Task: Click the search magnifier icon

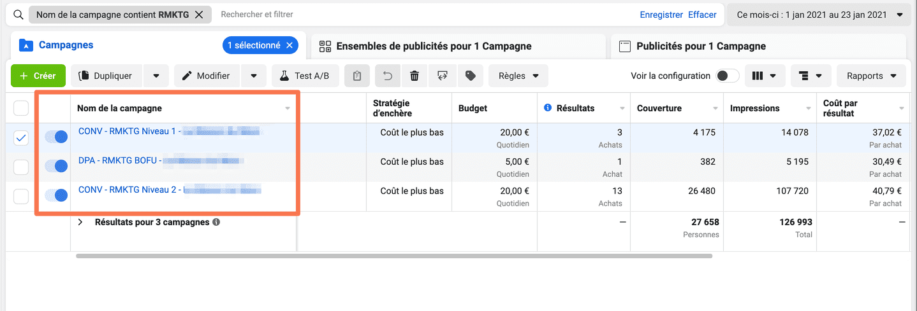Action: tap(18, 15)
